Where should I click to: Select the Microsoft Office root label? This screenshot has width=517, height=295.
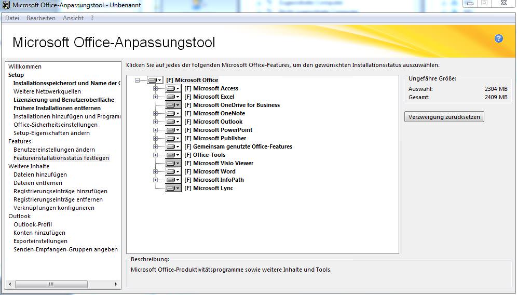pos(192,80)
